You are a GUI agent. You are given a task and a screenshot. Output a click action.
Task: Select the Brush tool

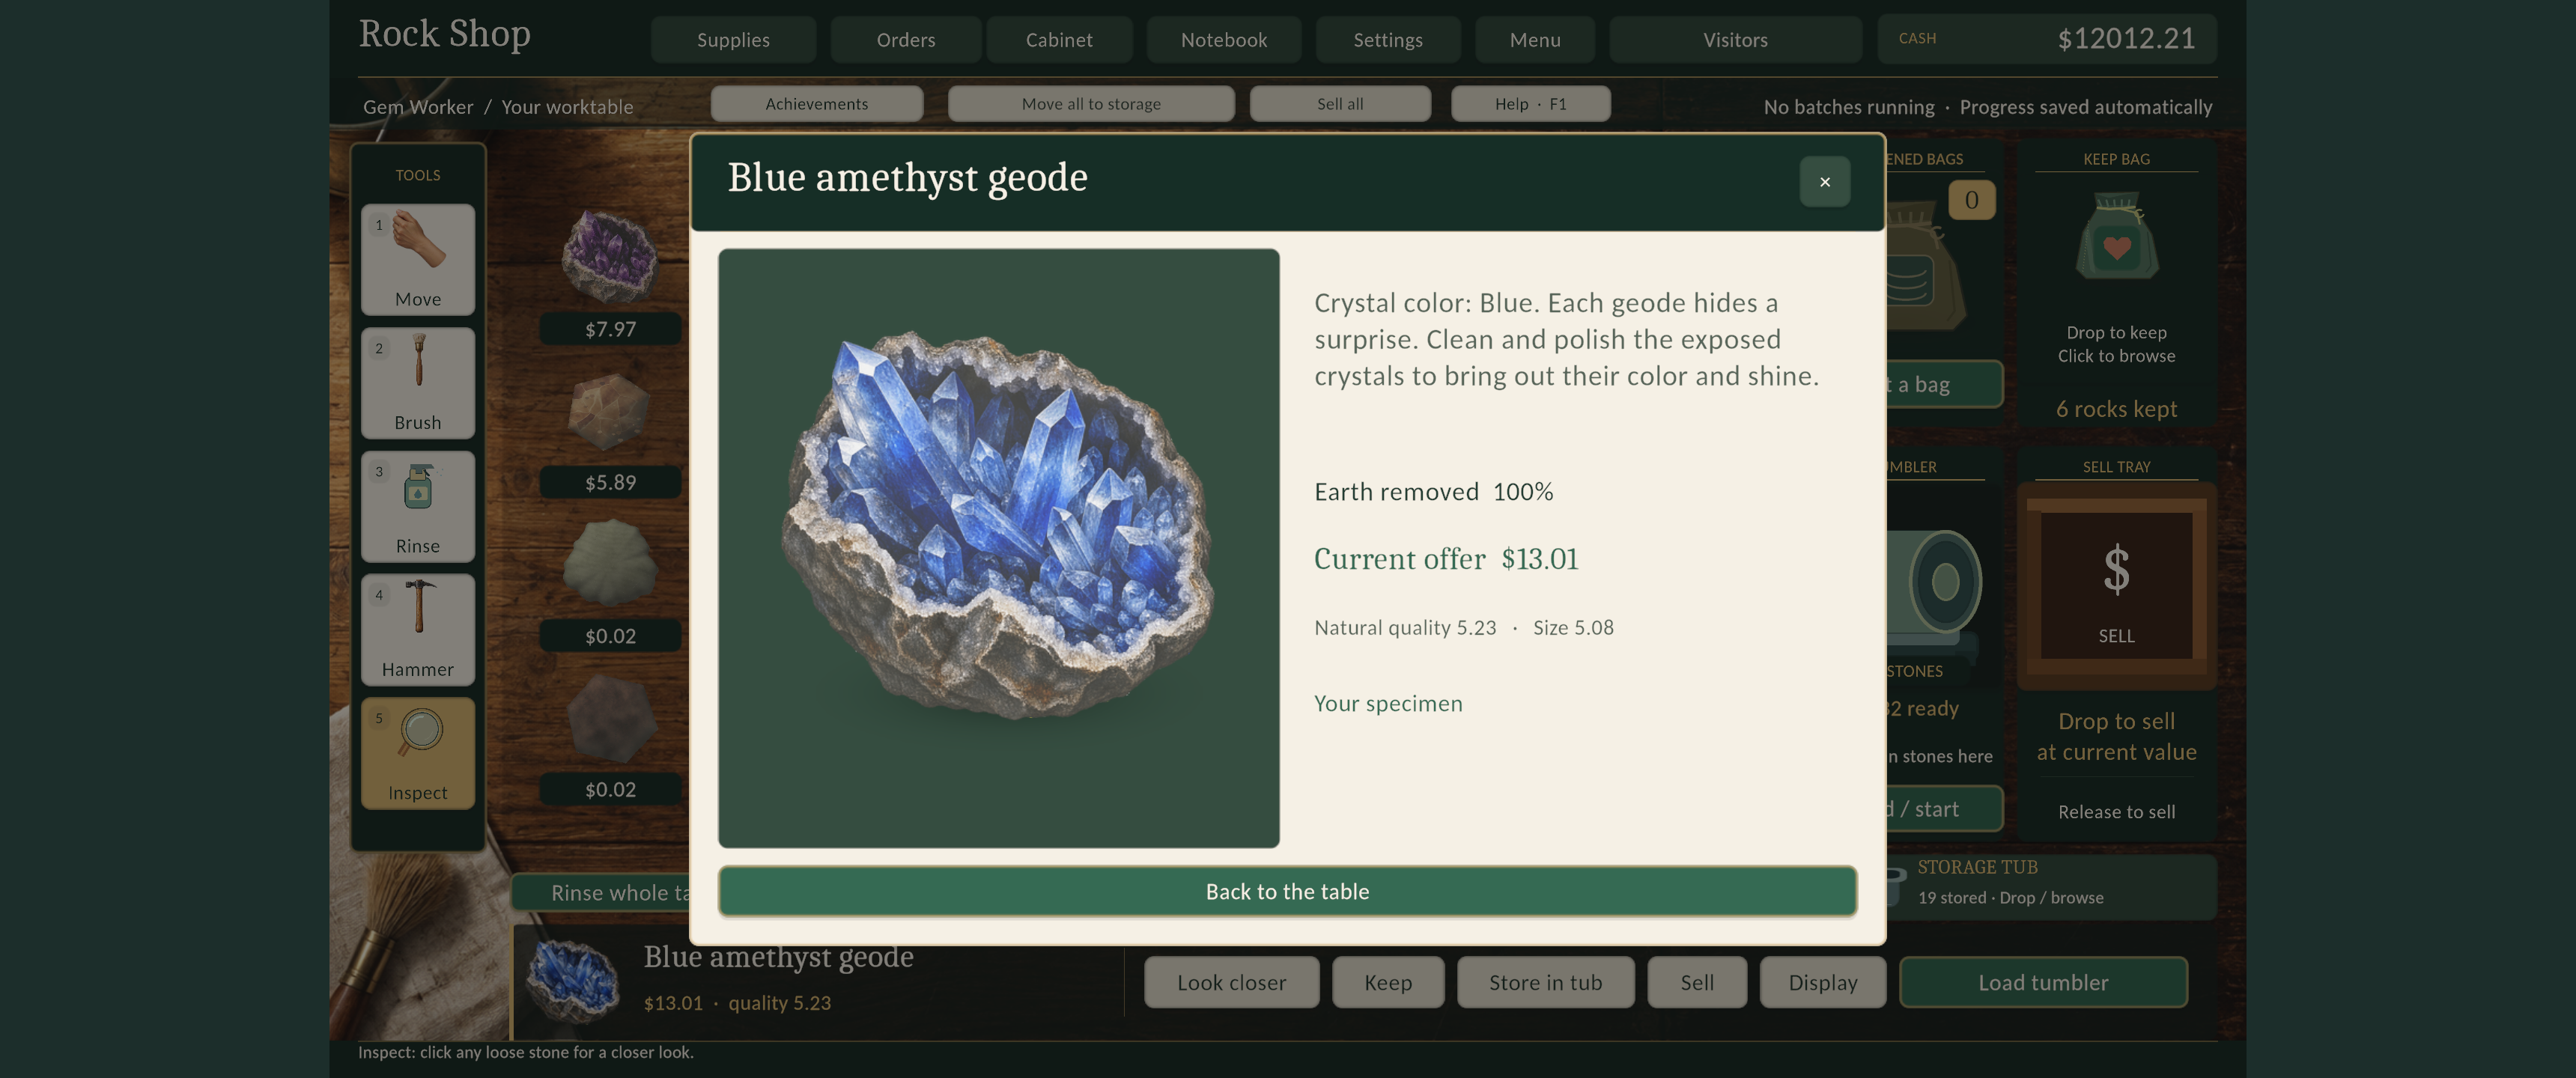pos(418,382)
